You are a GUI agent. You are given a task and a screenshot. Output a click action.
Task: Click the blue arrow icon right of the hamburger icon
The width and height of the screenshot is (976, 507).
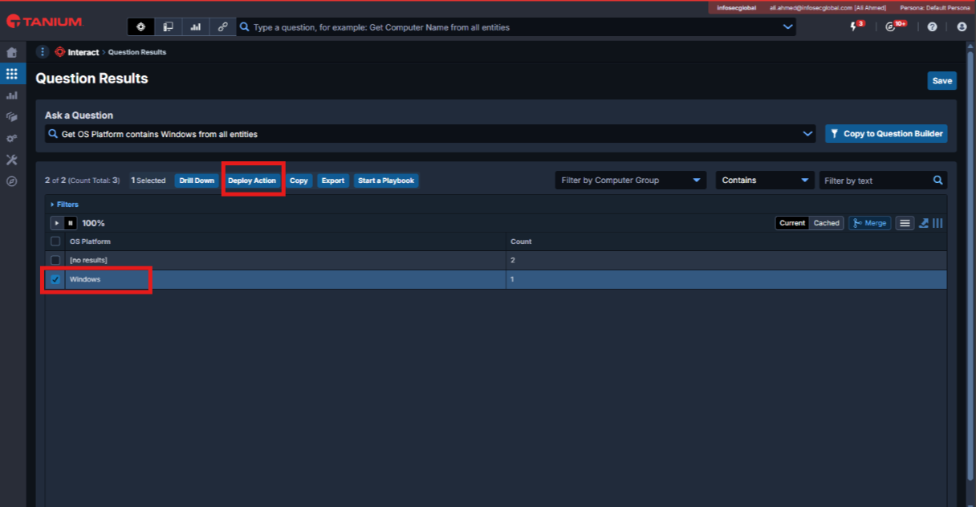924,223
